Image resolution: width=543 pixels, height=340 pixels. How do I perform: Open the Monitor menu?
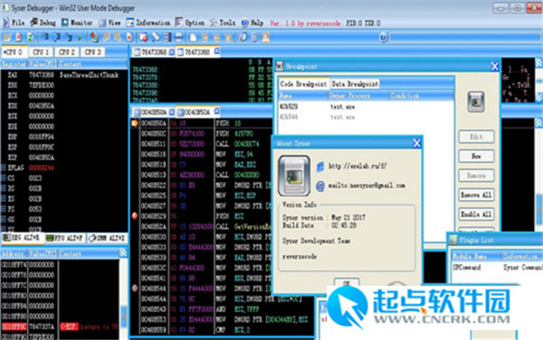(77, 23)
